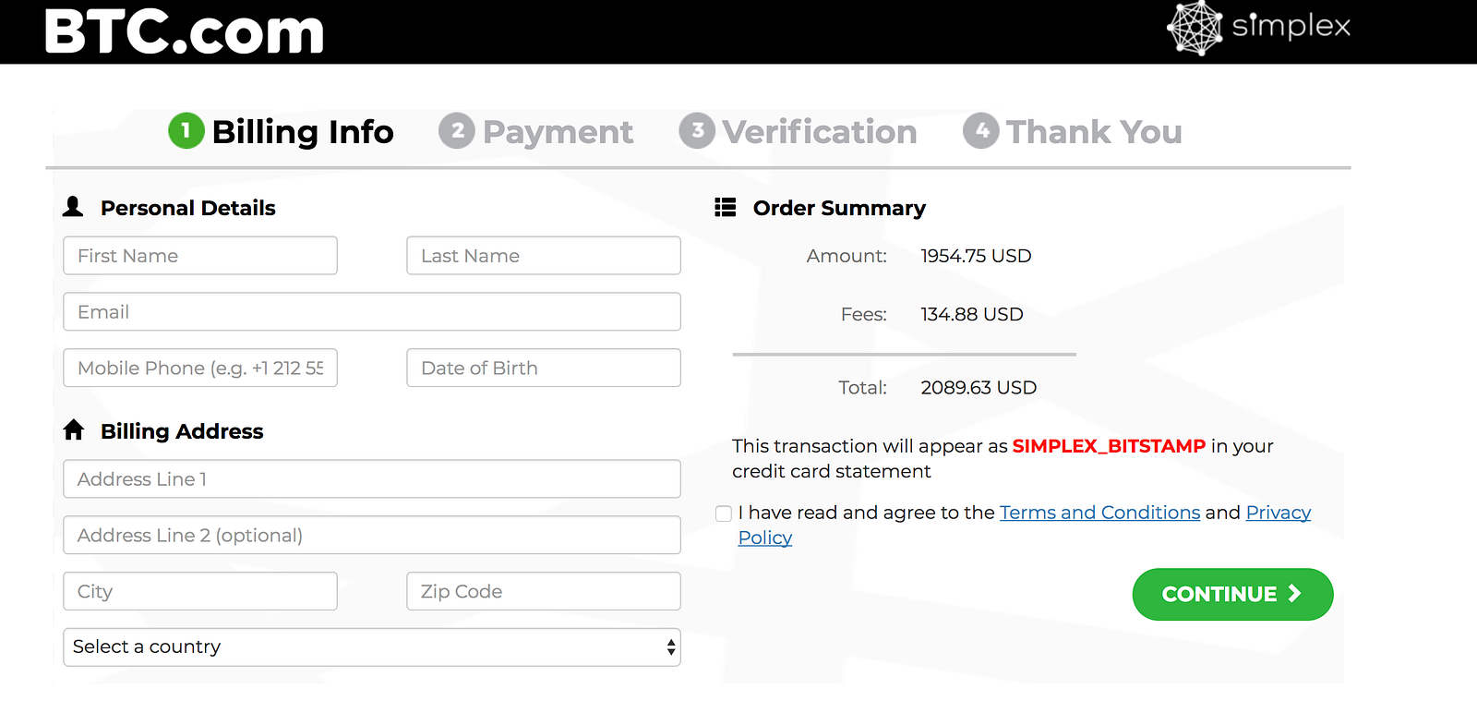Image resolution: width=1477 pixels, height=701 pixels.
Task: Click the Simplex logo icon
Action: click(1195, 28)
